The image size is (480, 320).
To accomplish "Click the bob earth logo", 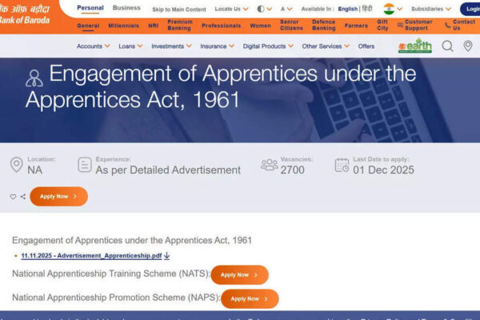I will click(x=415, y=46).
